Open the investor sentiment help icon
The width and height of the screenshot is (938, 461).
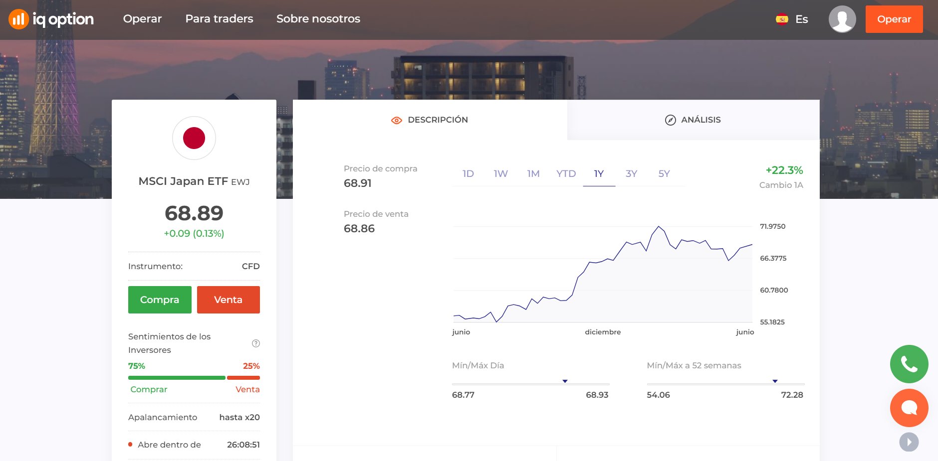click(x=256, y=343)
